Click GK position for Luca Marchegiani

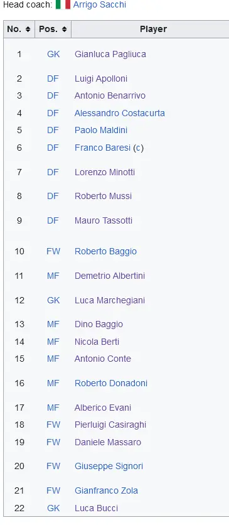pyautogui.click(x=53, y=300)
